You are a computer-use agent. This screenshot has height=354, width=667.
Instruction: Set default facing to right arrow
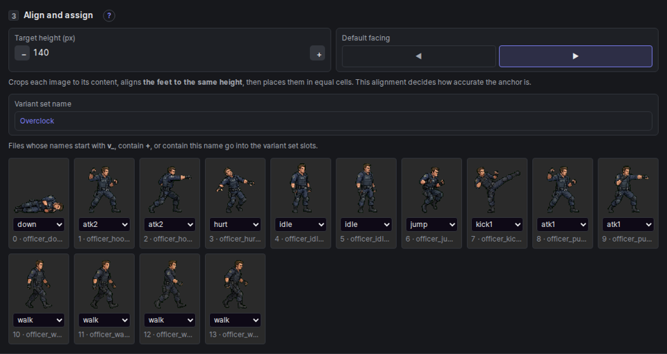575,56
